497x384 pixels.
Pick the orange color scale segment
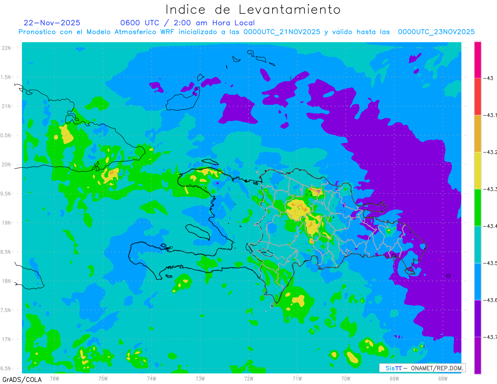click(x=478, y=133)
